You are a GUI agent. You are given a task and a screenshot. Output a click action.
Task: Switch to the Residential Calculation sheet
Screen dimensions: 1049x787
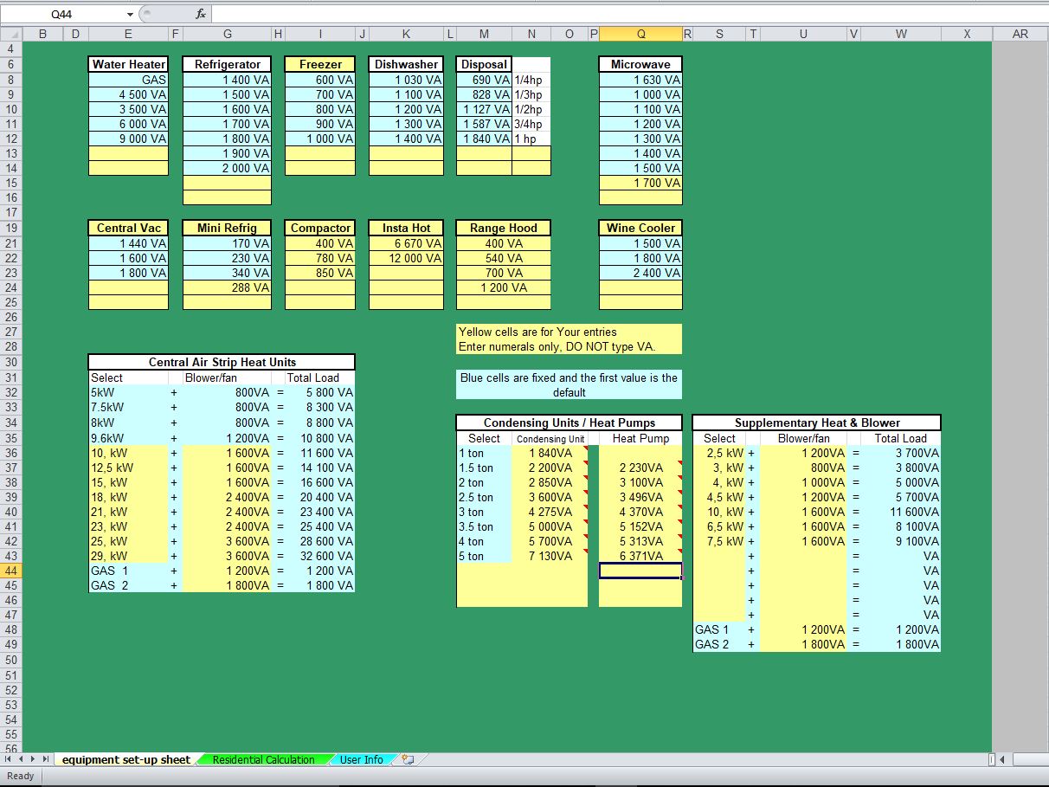point(263,759)
